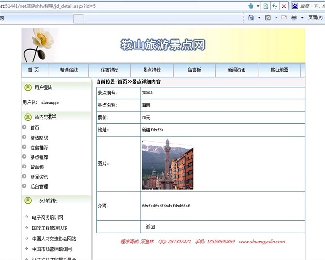Image resolution: width=325 pixels, height=260 pixels.
Task: Click the ticket price value 78元
Action: 146,118
